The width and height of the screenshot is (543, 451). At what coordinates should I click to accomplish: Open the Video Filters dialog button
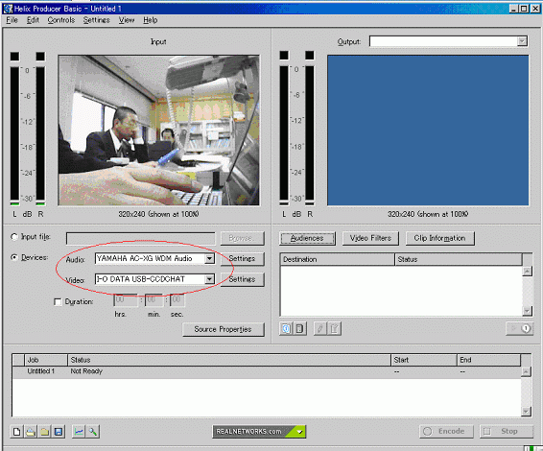pos(370,238)
